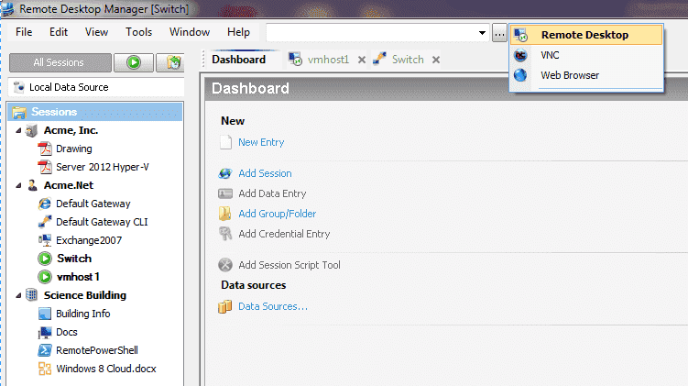Choose Remote Desktop from the popup menu
The width and height of the screenshot is (688, 386).
tap(586, 35)
